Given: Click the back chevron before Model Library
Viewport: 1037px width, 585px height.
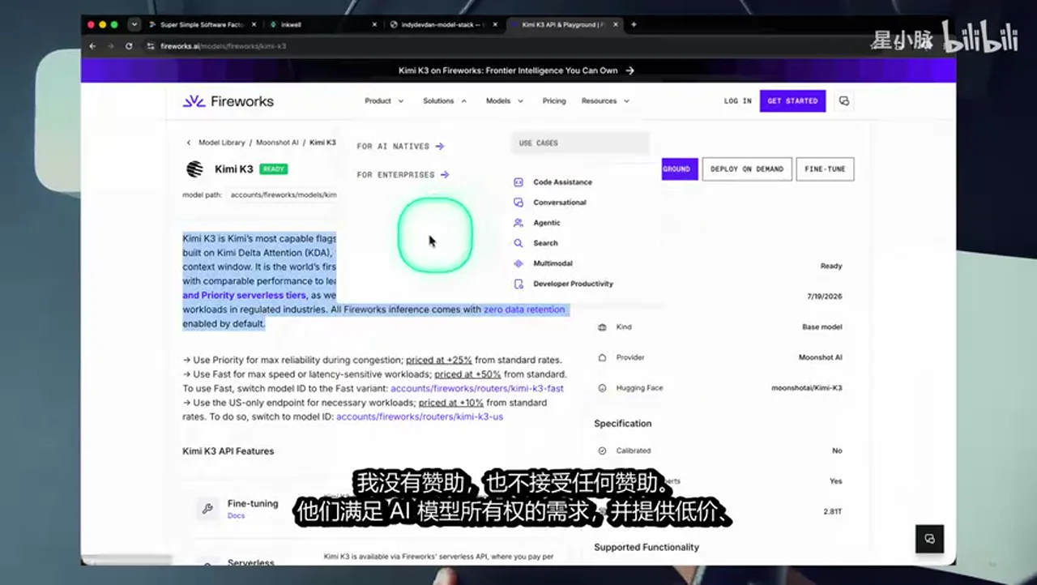Looking at the screenshot, I should click(x=189, y=143).
